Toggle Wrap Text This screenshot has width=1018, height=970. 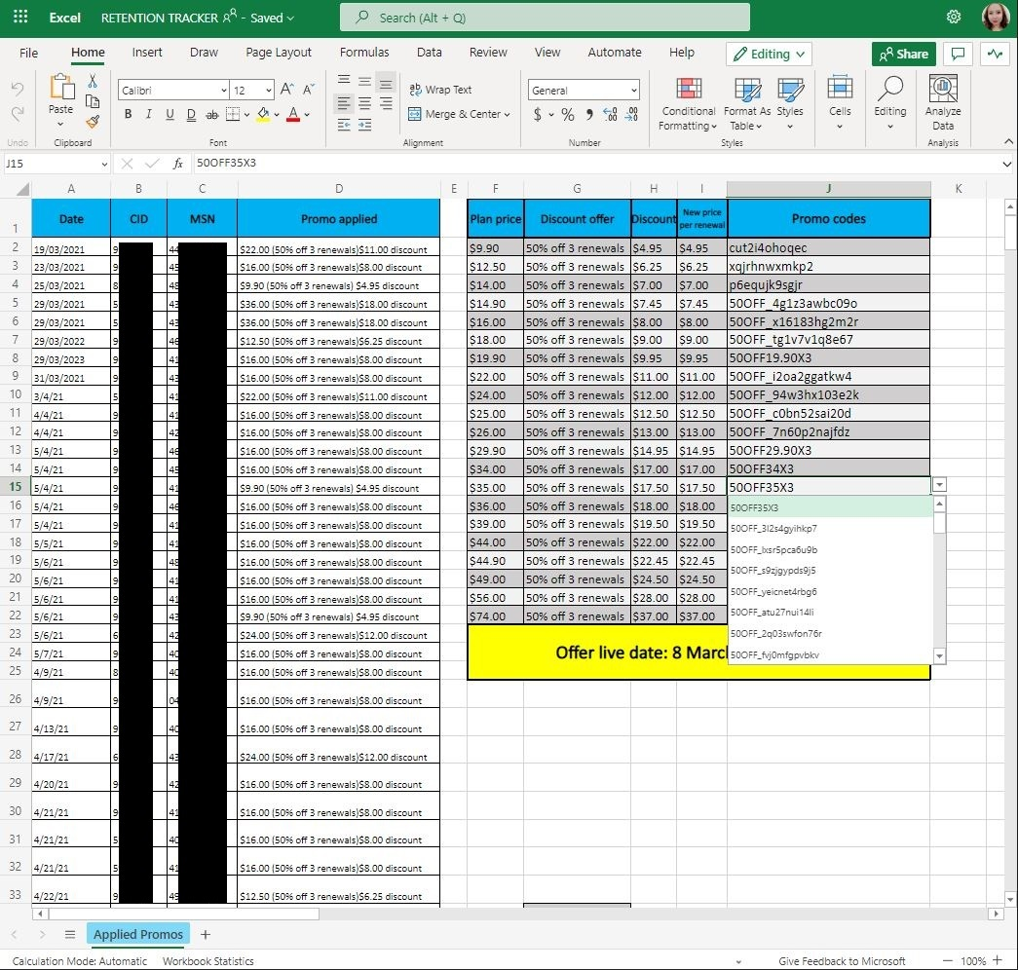pos(440,90)
